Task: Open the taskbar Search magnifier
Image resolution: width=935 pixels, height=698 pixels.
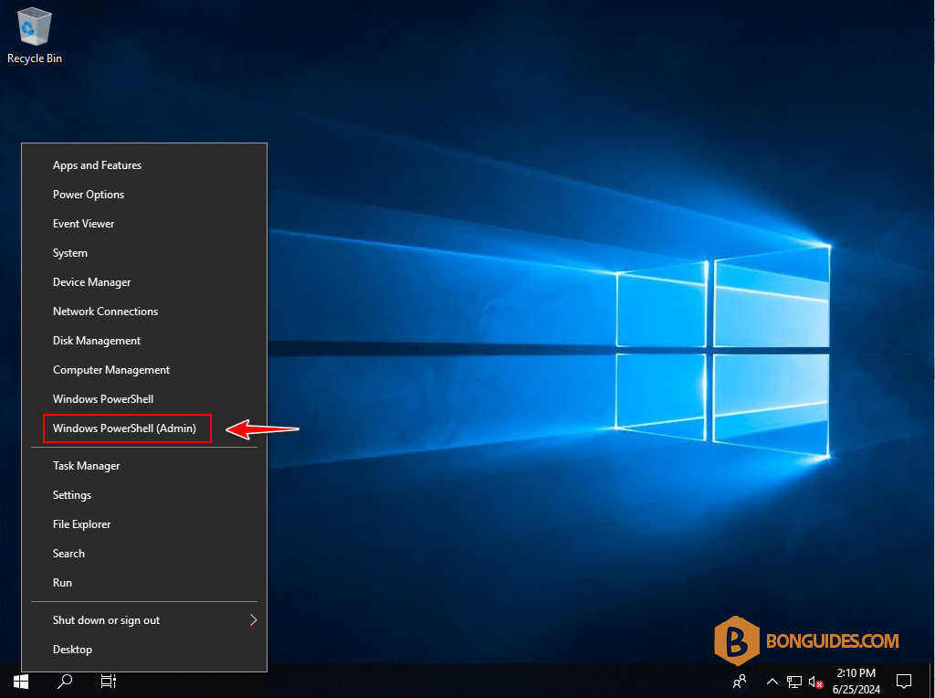Action: click(65, 681)
